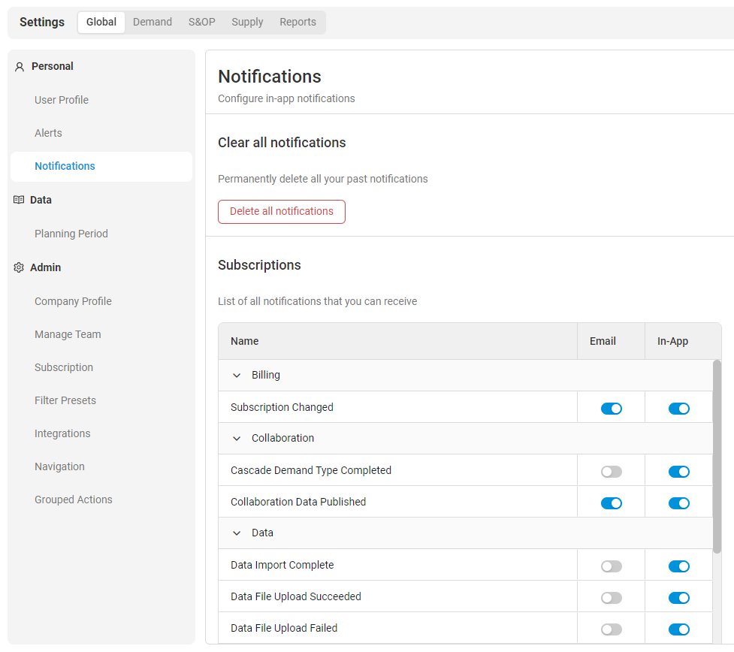Disable Email toggle for Subscription Changed
This screenshot has width=734, height=652.
[611, 409]
